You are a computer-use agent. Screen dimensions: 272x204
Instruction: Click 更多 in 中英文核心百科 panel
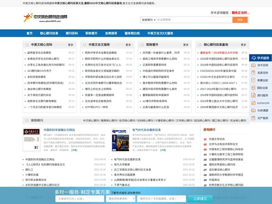click(x=71, y=45)
